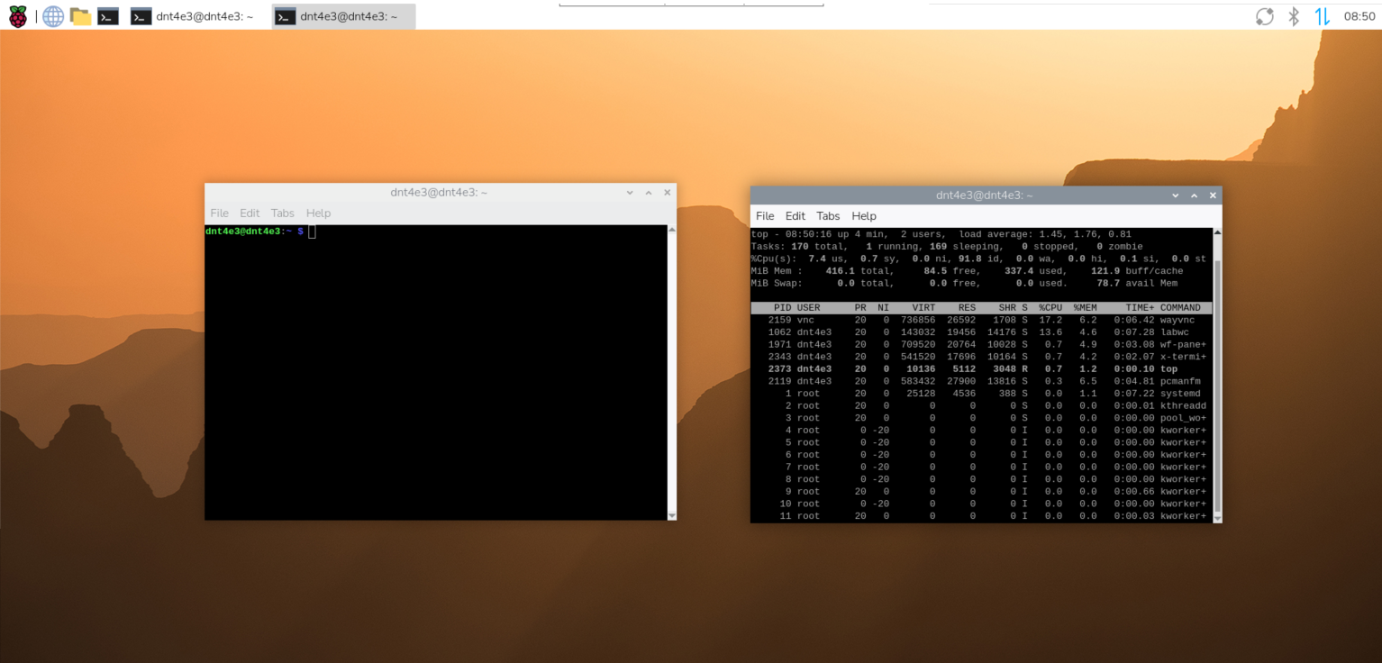
Task: Click the 08:50 clock in the panel
Action: click(x=1359, y=16)
